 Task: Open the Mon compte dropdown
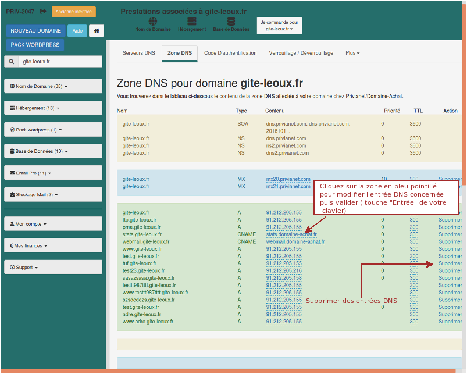[x=53, y=223]
